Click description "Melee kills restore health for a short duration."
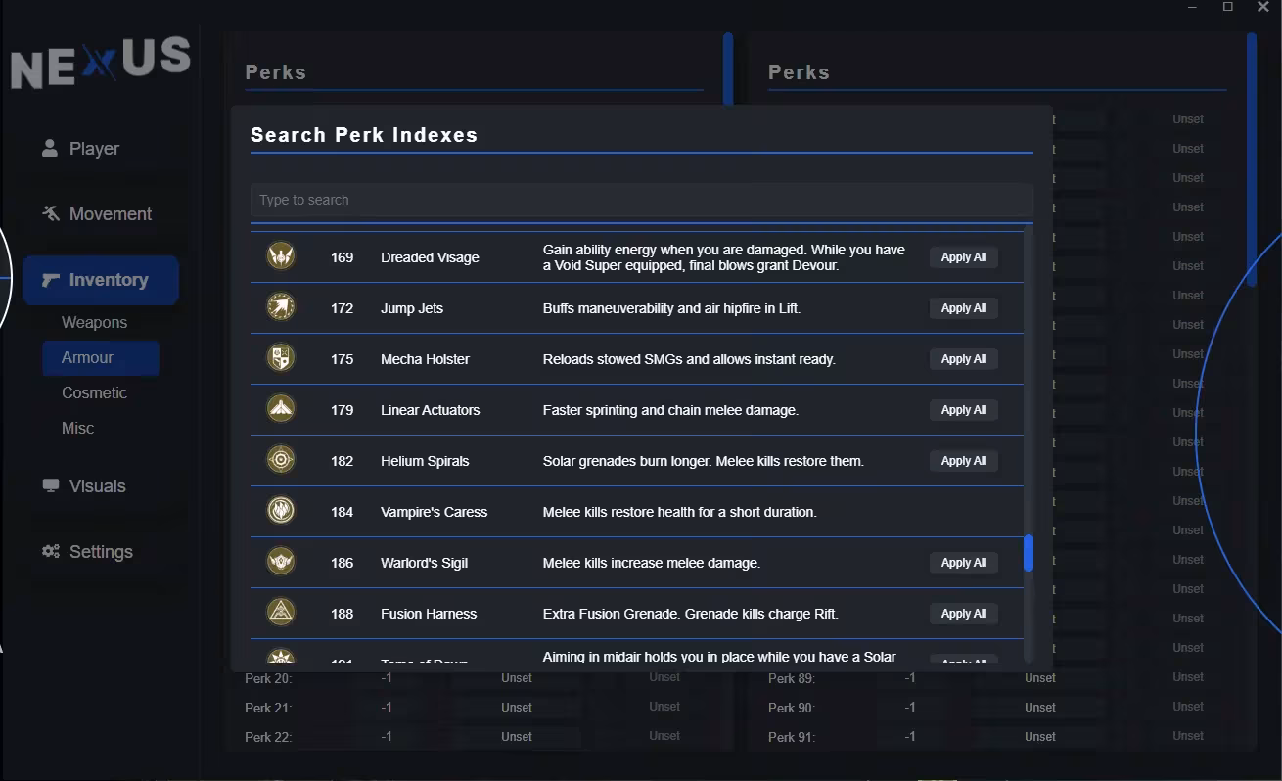1282x781 pixels. (680, 512)
